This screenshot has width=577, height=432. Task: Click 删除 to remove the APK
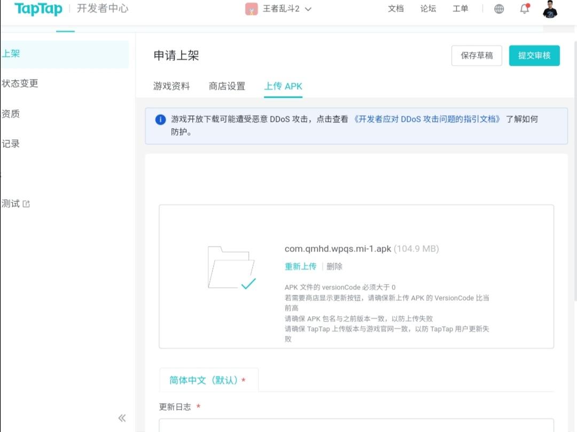(x=334, y=266)
